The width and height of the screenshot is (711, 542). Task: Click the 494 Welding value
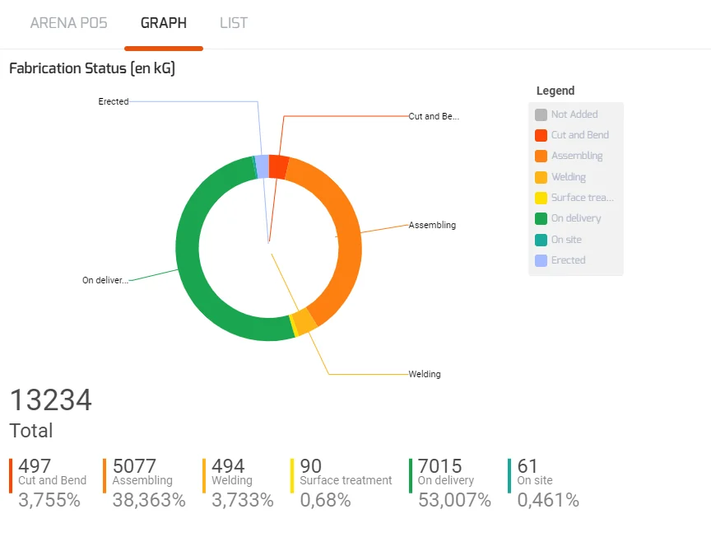coord(228,465)
